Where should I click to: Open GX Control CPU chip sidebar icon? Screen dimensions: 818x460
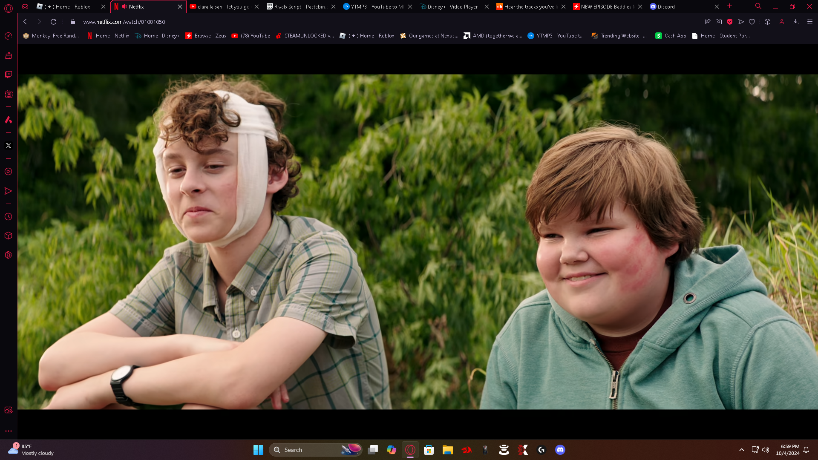(9, 95)
